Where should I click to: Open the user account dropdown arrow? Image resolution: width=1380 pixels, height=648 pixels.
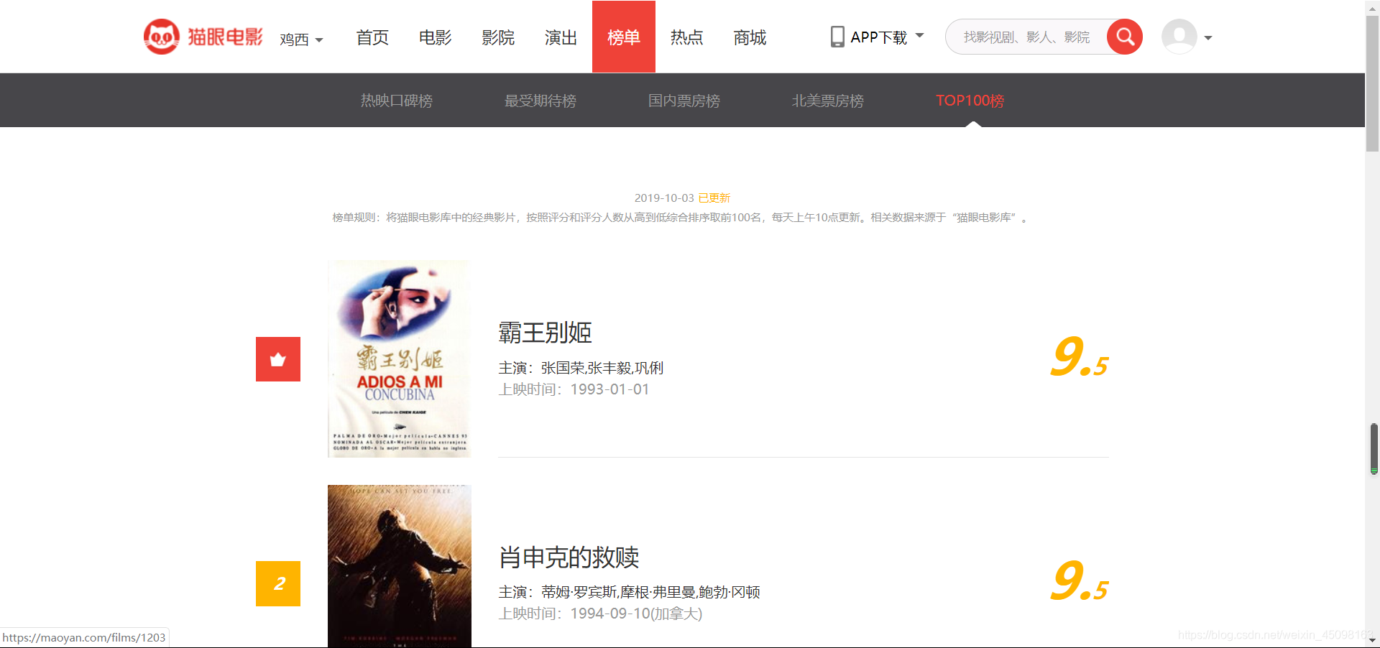(1208, 38)
